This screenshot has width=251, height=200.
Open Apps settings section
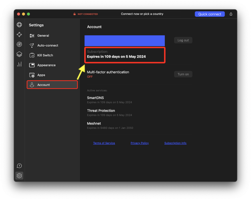pos(52,75)
